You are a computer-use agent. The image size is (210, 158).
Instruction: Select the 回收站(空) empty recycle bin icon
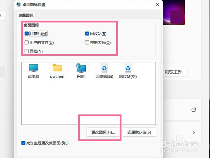click(128, 71)
